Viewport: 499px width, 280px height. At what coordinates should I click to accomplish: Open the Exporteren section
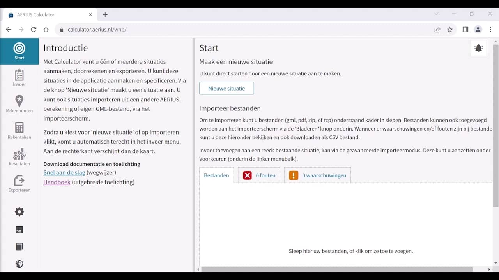pyautogui.click(x=19, y=183)
